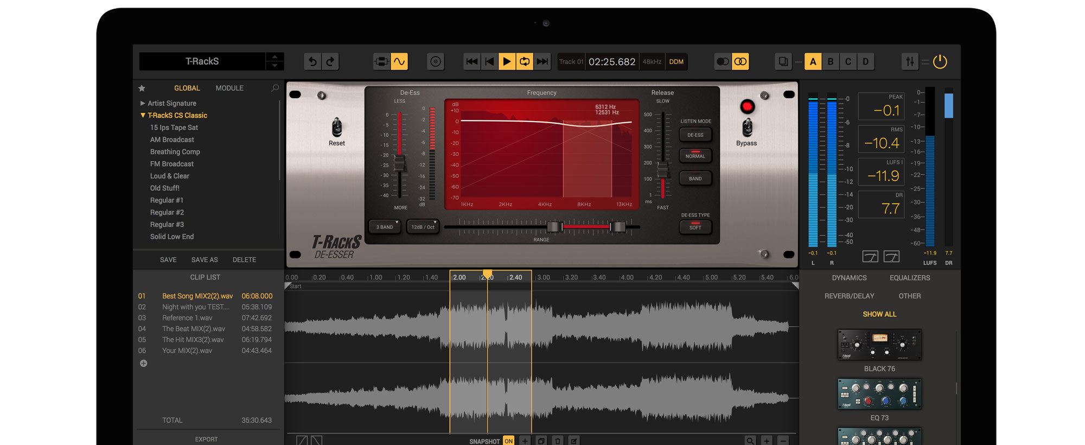
Task: Start playback with the Play button
Action: point(507,62)
